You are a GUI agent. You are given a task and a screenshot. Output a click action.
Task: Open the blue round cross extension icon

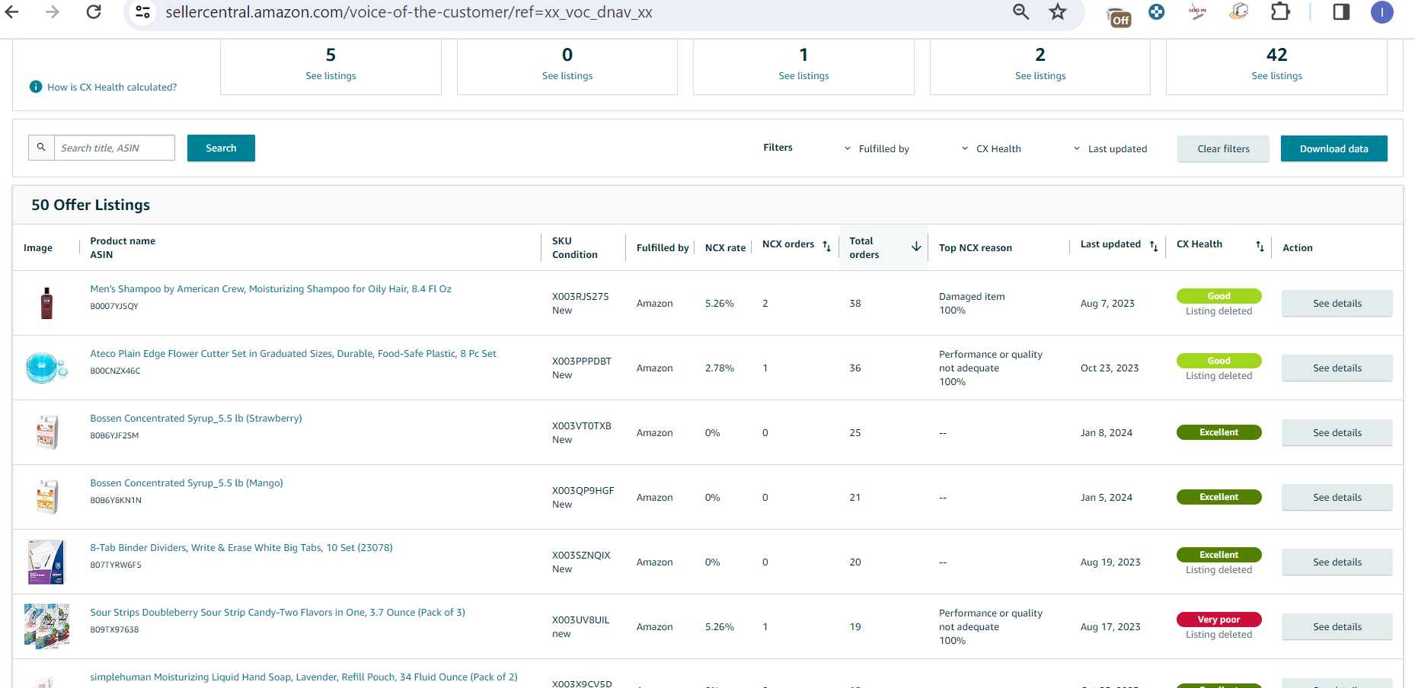[1157, 12]
